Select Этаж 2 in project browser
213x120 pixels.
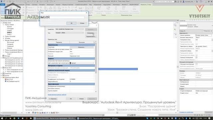click(9, 35)
